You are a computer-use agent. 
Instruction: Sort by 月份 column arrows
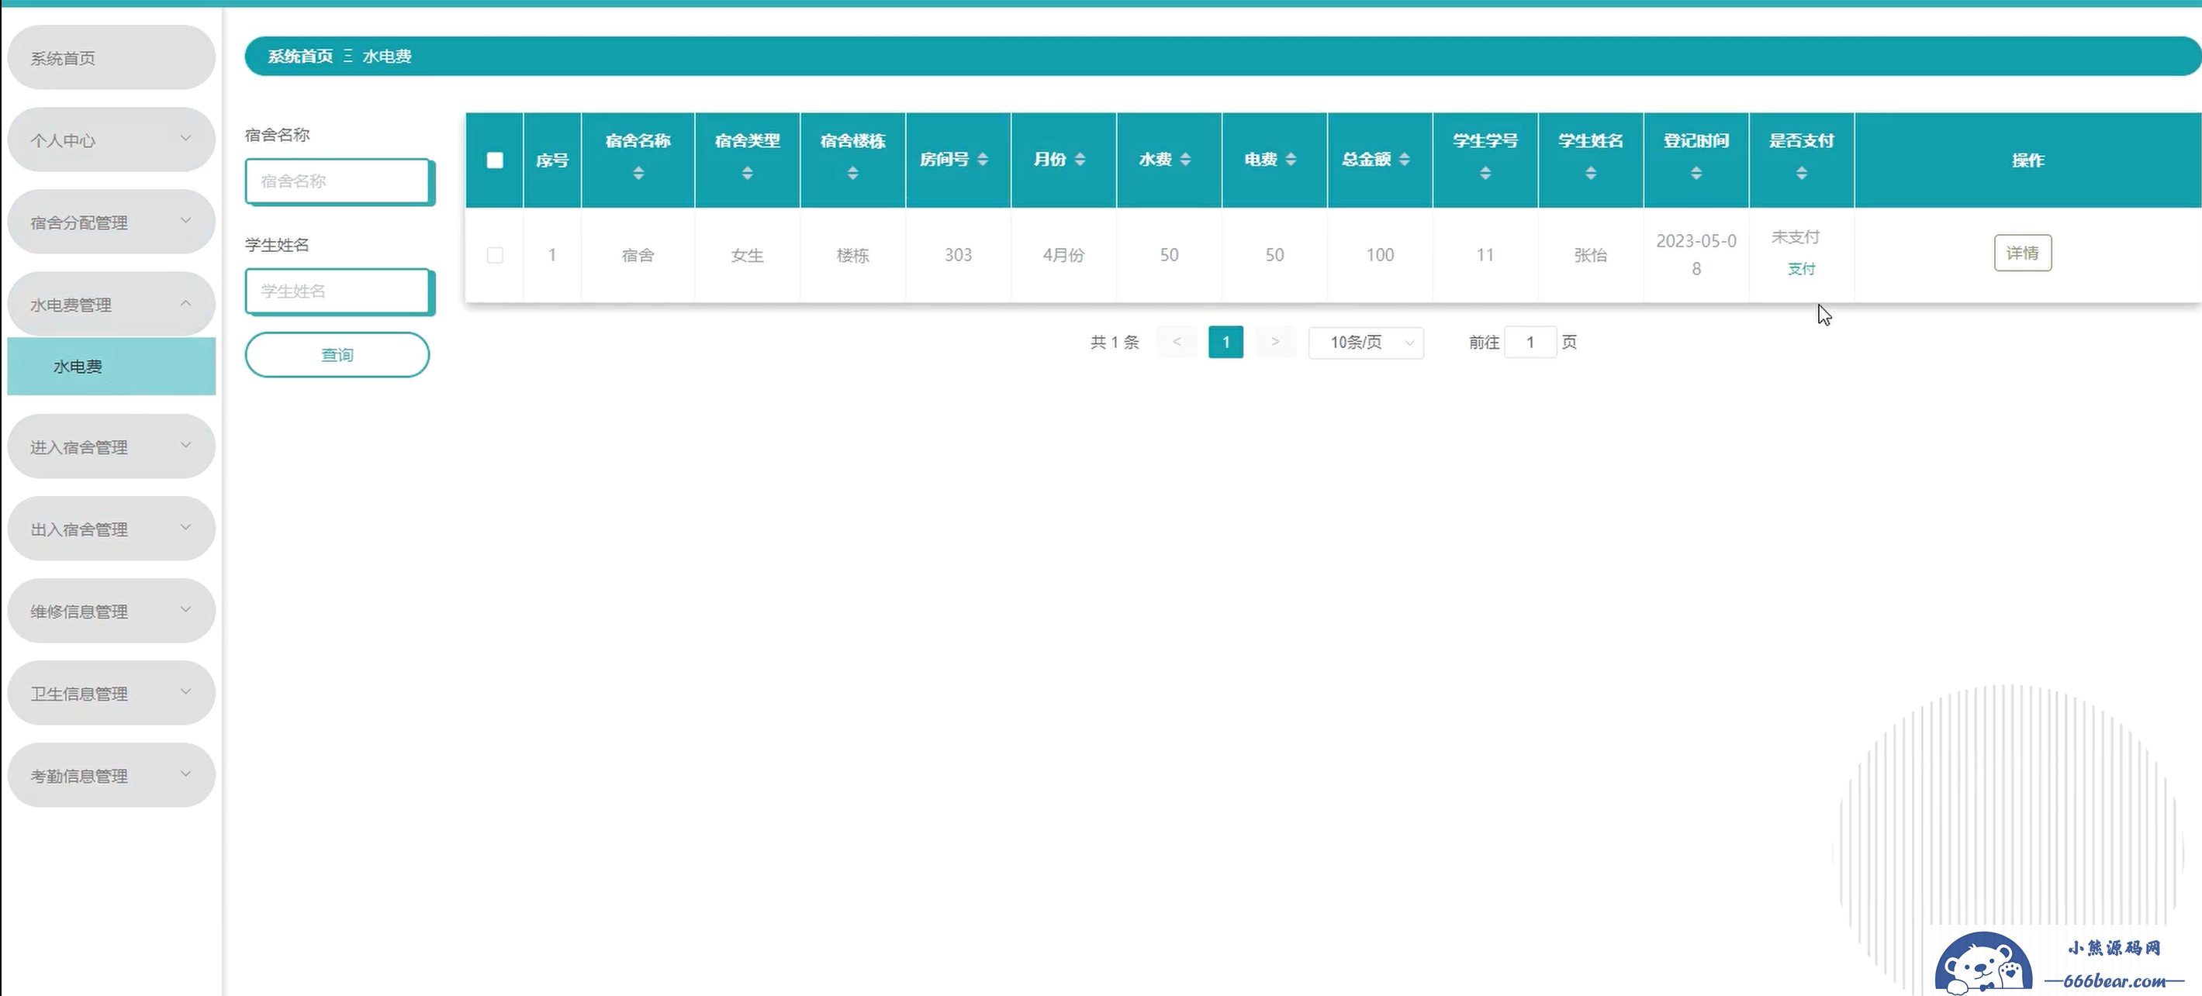1080,159
